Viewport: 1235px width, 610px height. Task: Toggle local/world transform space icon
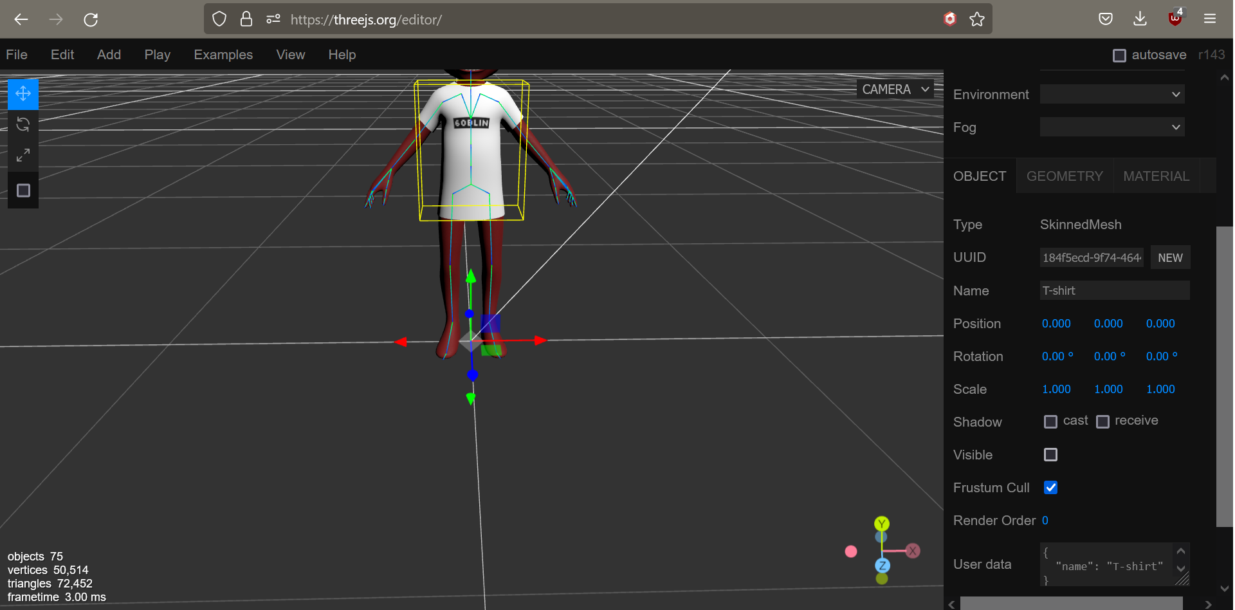coord(23,190)
